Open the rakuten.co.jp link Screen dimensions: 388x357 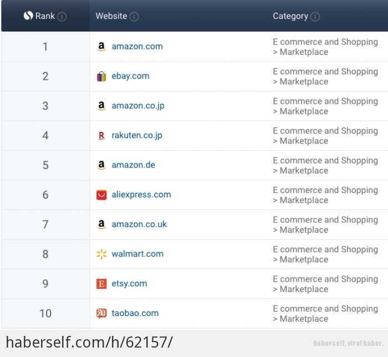click(x=137, y=135)
